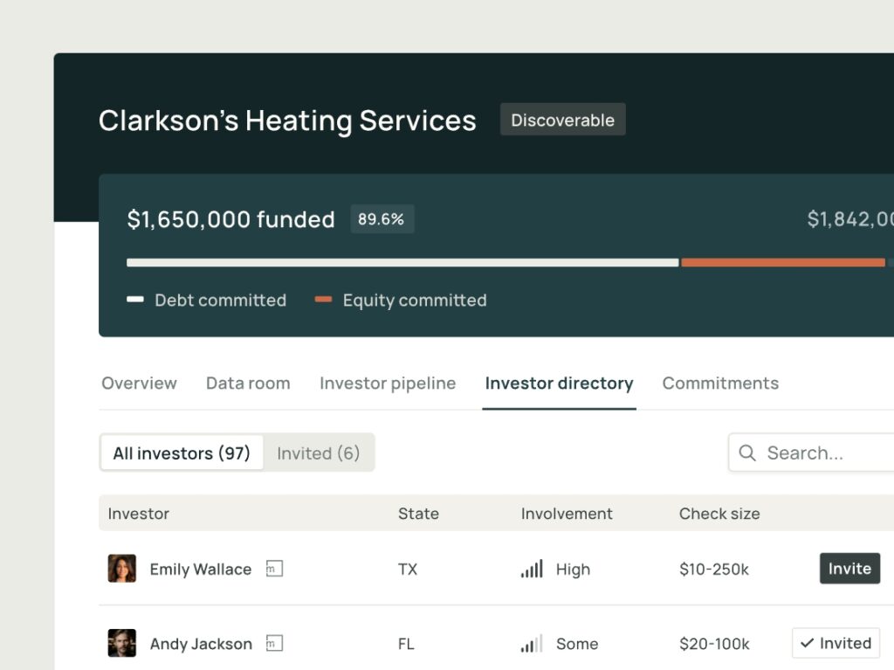The height and width of the screenshot is (670, 894).
Task: Click Andy Jackson's involvement signal bars icon
Action: (x=532, y=645)
